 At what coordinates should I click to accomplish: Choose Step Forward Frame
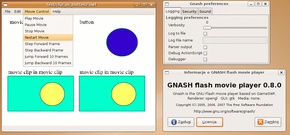[48, 44]
